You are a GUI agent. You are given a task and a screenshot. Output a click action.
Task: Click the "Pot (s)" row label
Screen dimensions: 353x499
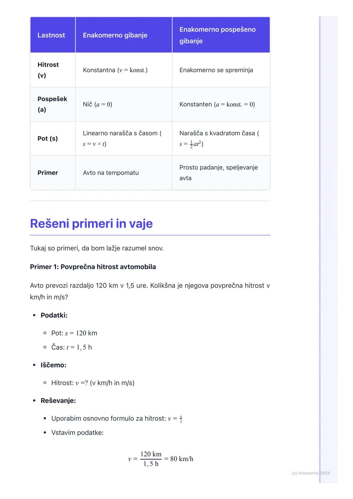[x=48, y=138]
